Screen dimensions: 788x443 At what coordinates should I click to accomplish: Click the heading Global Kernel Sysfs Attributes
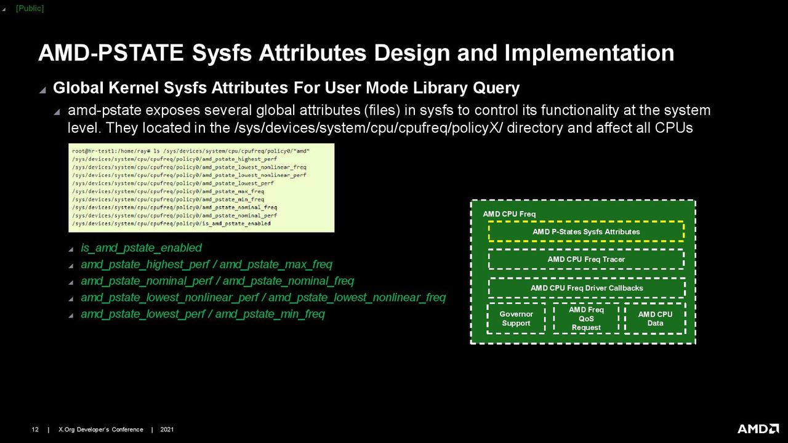[x=286, y=88]
